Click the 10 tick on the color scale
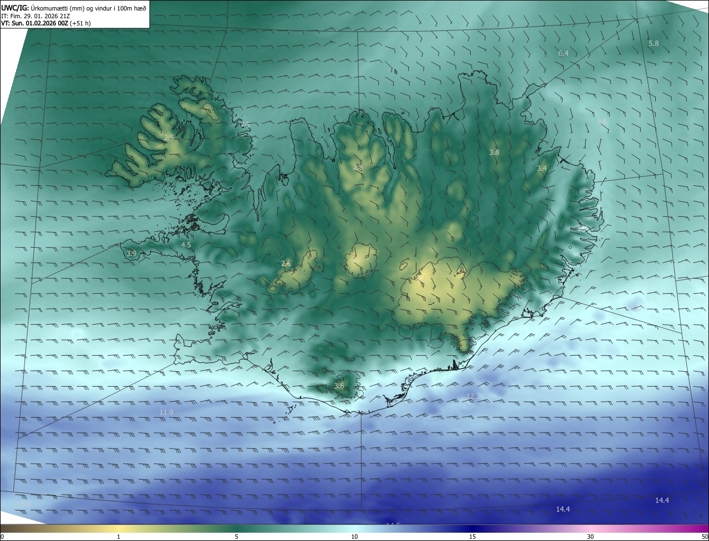Screen dimensions: 709x541 (x=354, y=537)
